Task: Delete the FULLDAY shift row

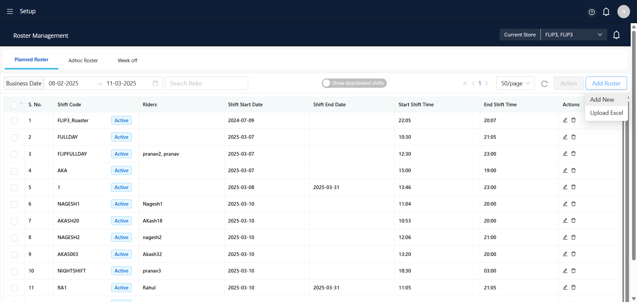Action: coord(573,137)
